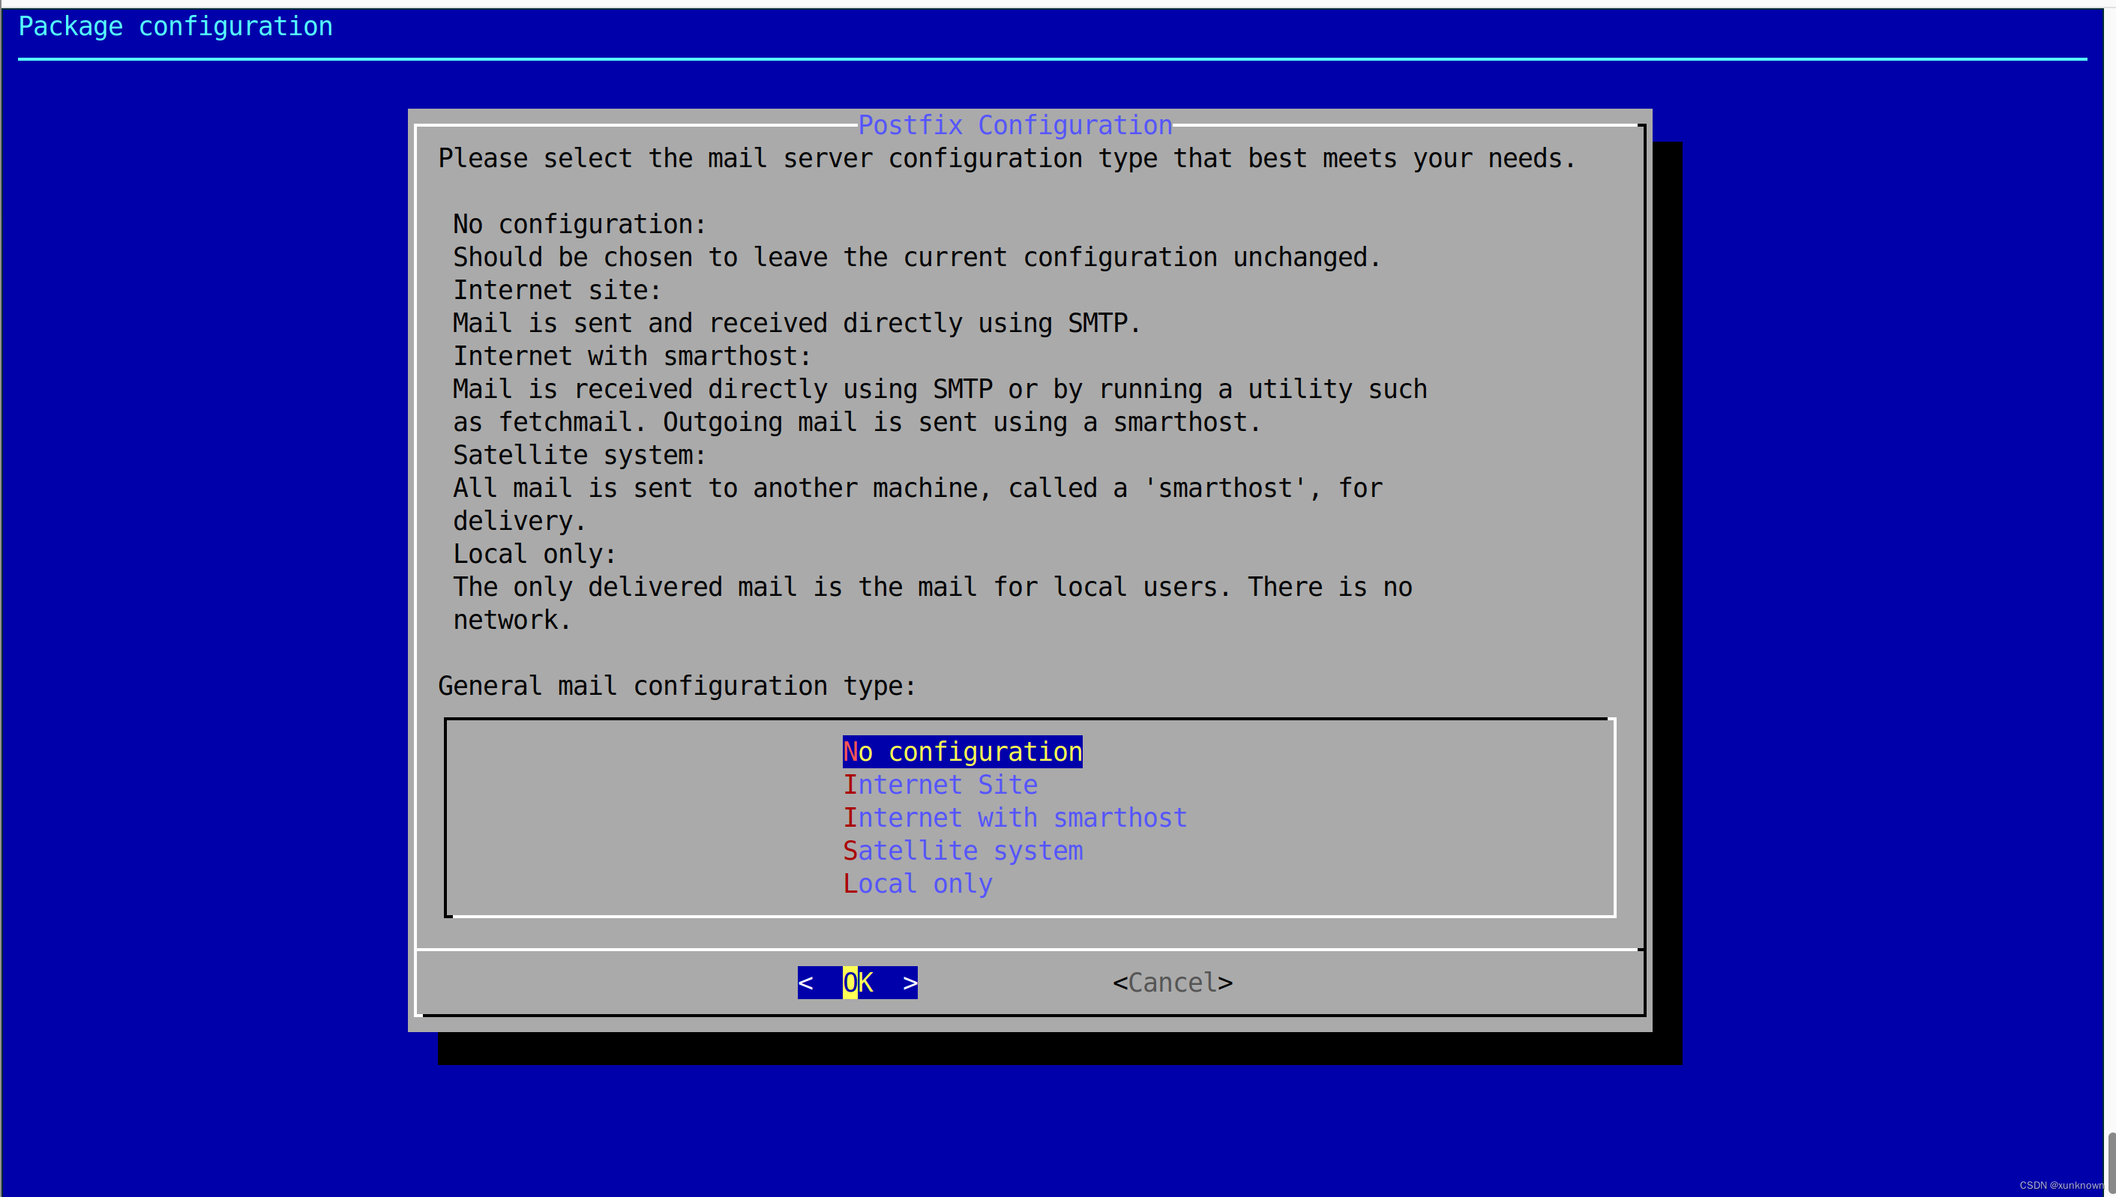Click the Package configuration header text

pyautogui.click(x=175, y=26)
